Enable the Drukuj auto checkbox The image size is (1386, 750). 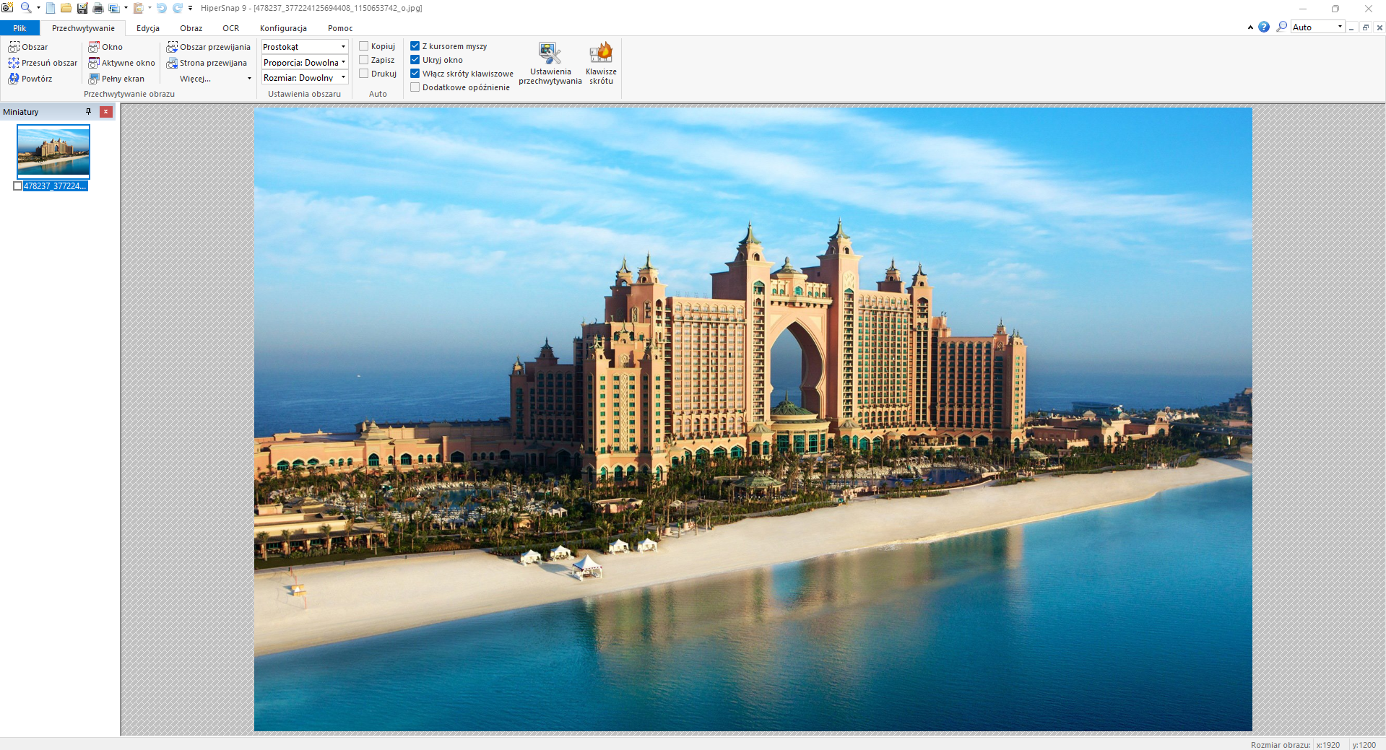[364, 74]
